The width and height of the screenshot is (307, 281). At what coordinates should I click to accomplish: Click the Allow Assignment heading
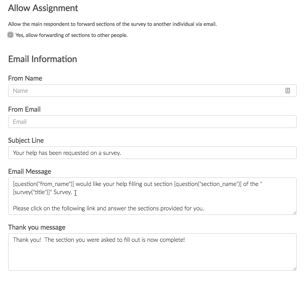coord(43,8)
